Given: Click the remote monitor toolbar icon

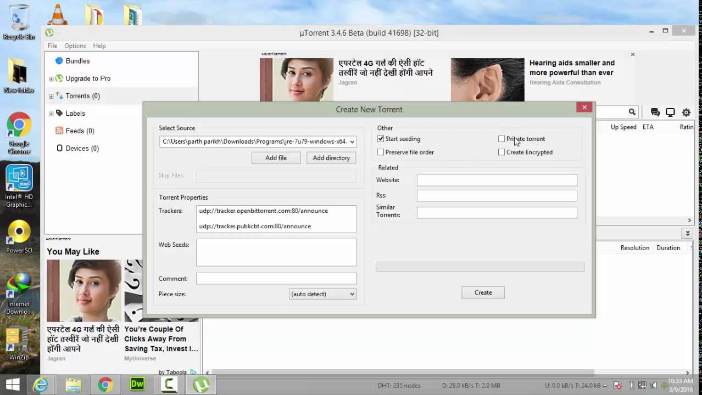Looking at the screenshot, I should [x=670, y=112].
